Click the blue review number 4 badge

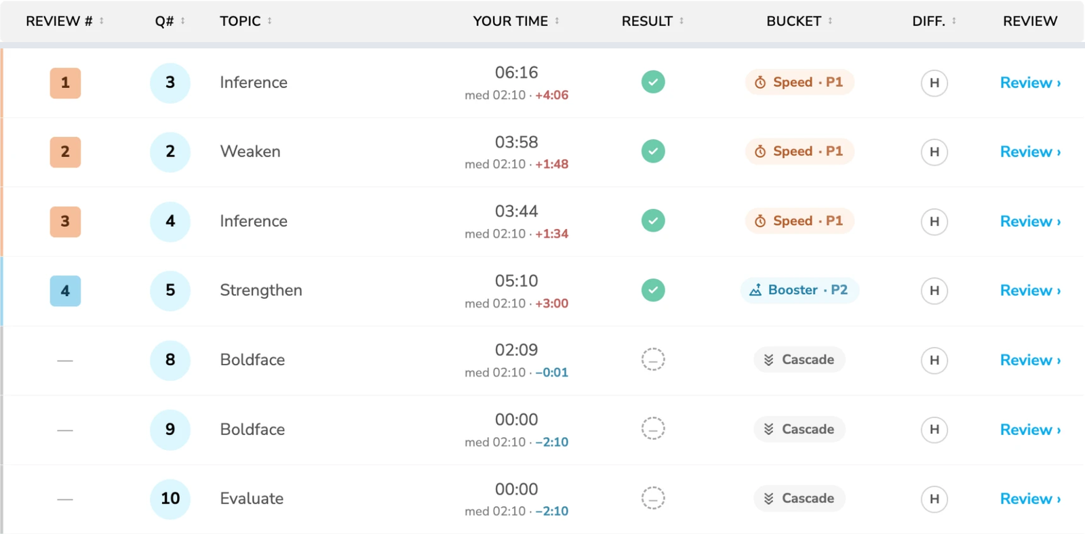click(65, 291)
